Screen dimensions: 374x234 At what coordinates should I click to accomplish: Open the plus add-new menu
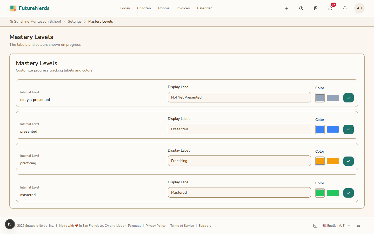point(287,8)
